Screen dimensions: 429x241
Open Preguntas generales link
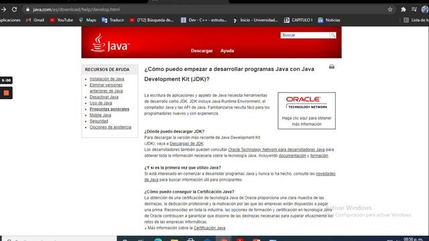109,109
